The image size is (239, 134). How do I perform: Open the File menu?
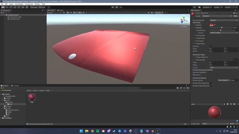2,4
